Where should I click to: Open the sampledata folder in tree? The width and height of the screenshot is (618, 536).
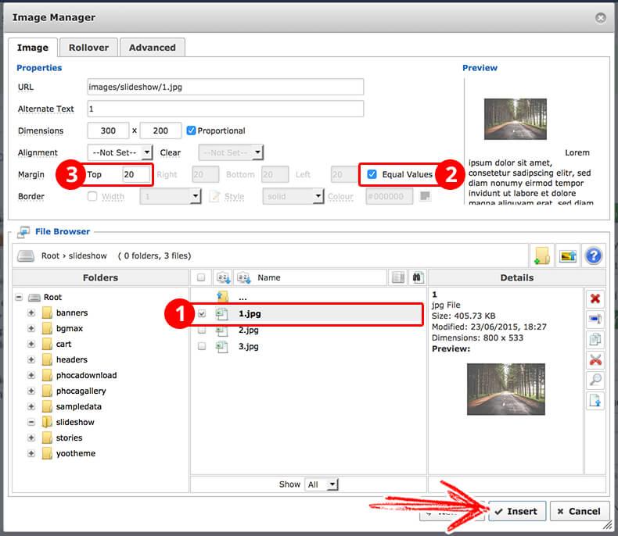click(x=79, y=406)
